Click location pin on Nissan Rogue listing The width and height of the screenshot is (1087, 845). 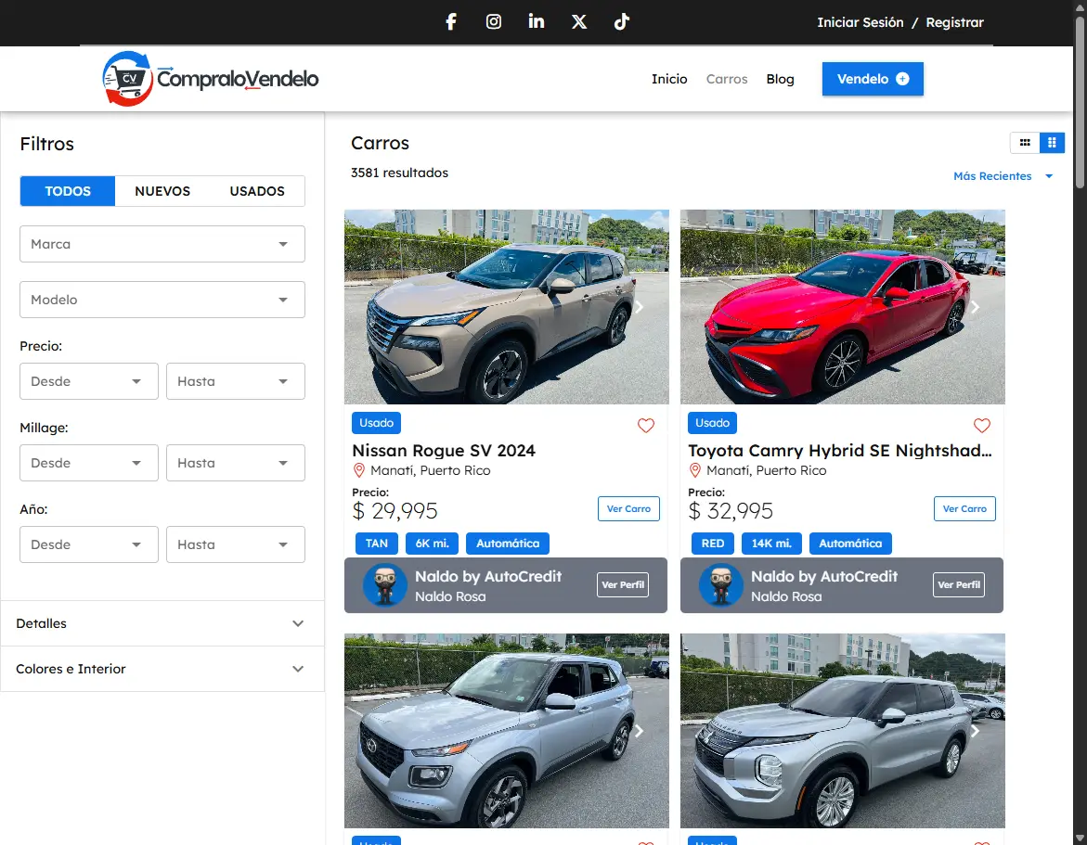pyautogui.click(x=359, y=471)
